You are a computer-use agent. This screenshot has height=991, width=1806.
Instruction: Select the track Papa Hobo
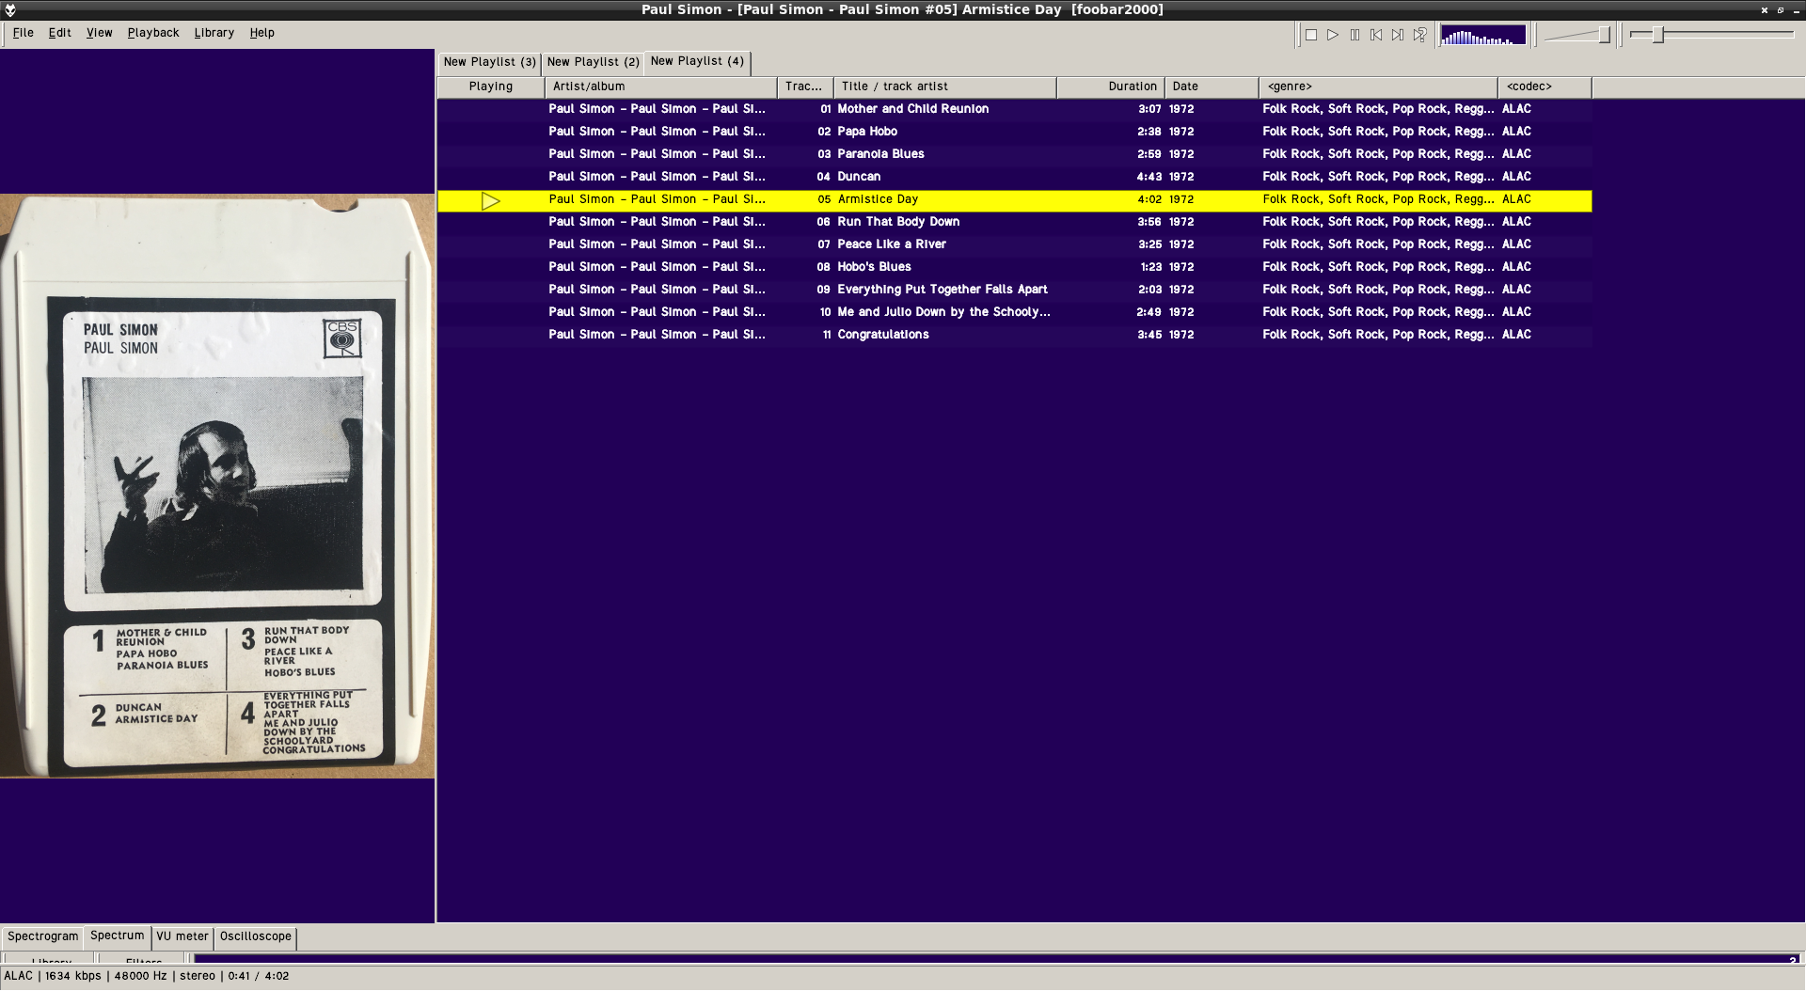[x=1015, y=132]
